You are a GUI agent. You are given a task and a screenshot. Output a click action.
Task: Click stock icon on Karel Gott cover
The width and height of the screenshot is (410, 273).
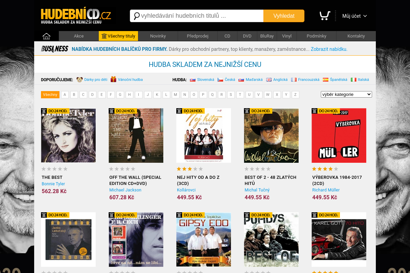click(x=314, y=215)
